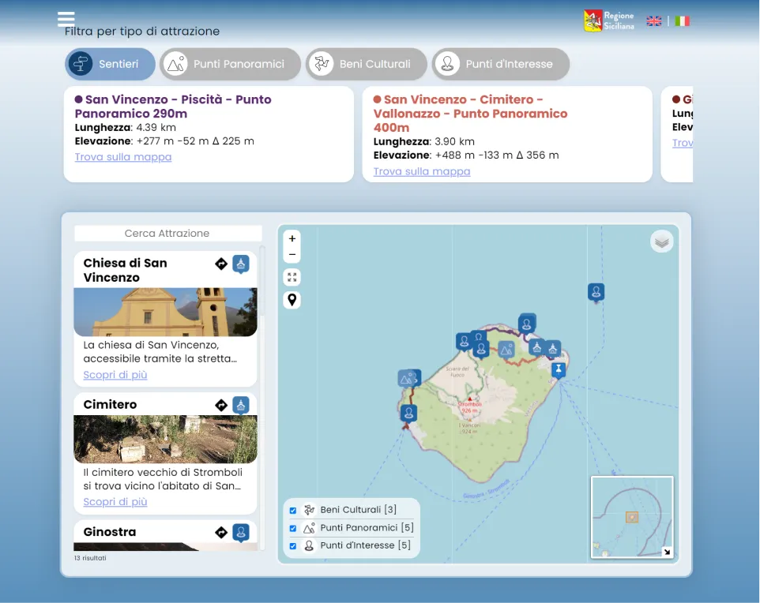Zoom out on the map

(292, 255)
